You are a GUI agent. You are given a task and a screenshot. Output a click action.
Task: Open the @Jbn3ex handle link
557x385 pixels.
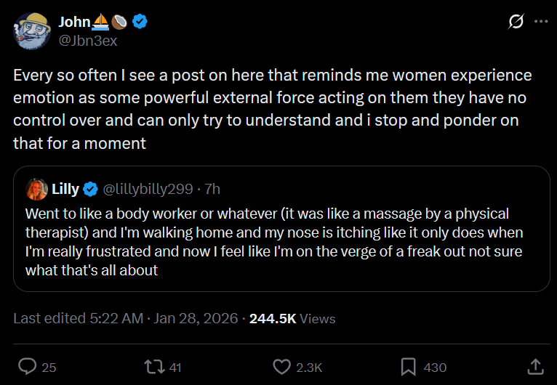(x=87, y=41)
